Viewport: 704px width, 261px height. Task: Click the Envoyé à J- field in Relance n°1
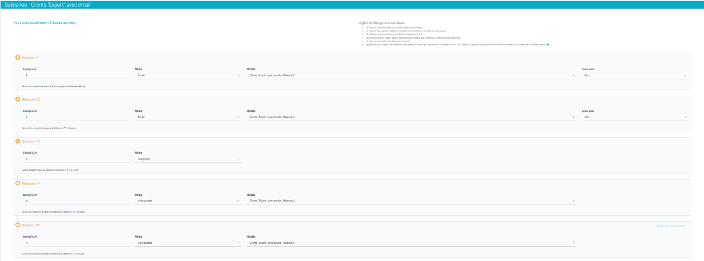click(x=76, y=75)
